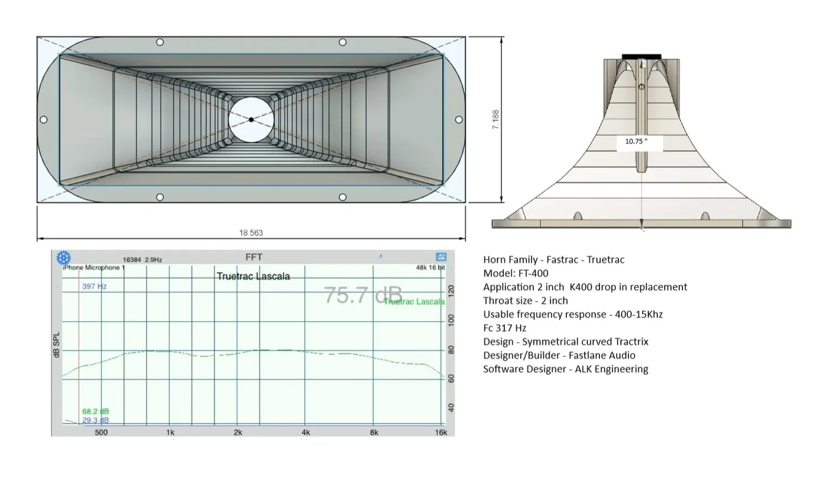Click the green Truetrac Lascala trace label
Image resolution: width=839 pixels, height=485 pixels.
pyautogui.click(x=414, y=302)
